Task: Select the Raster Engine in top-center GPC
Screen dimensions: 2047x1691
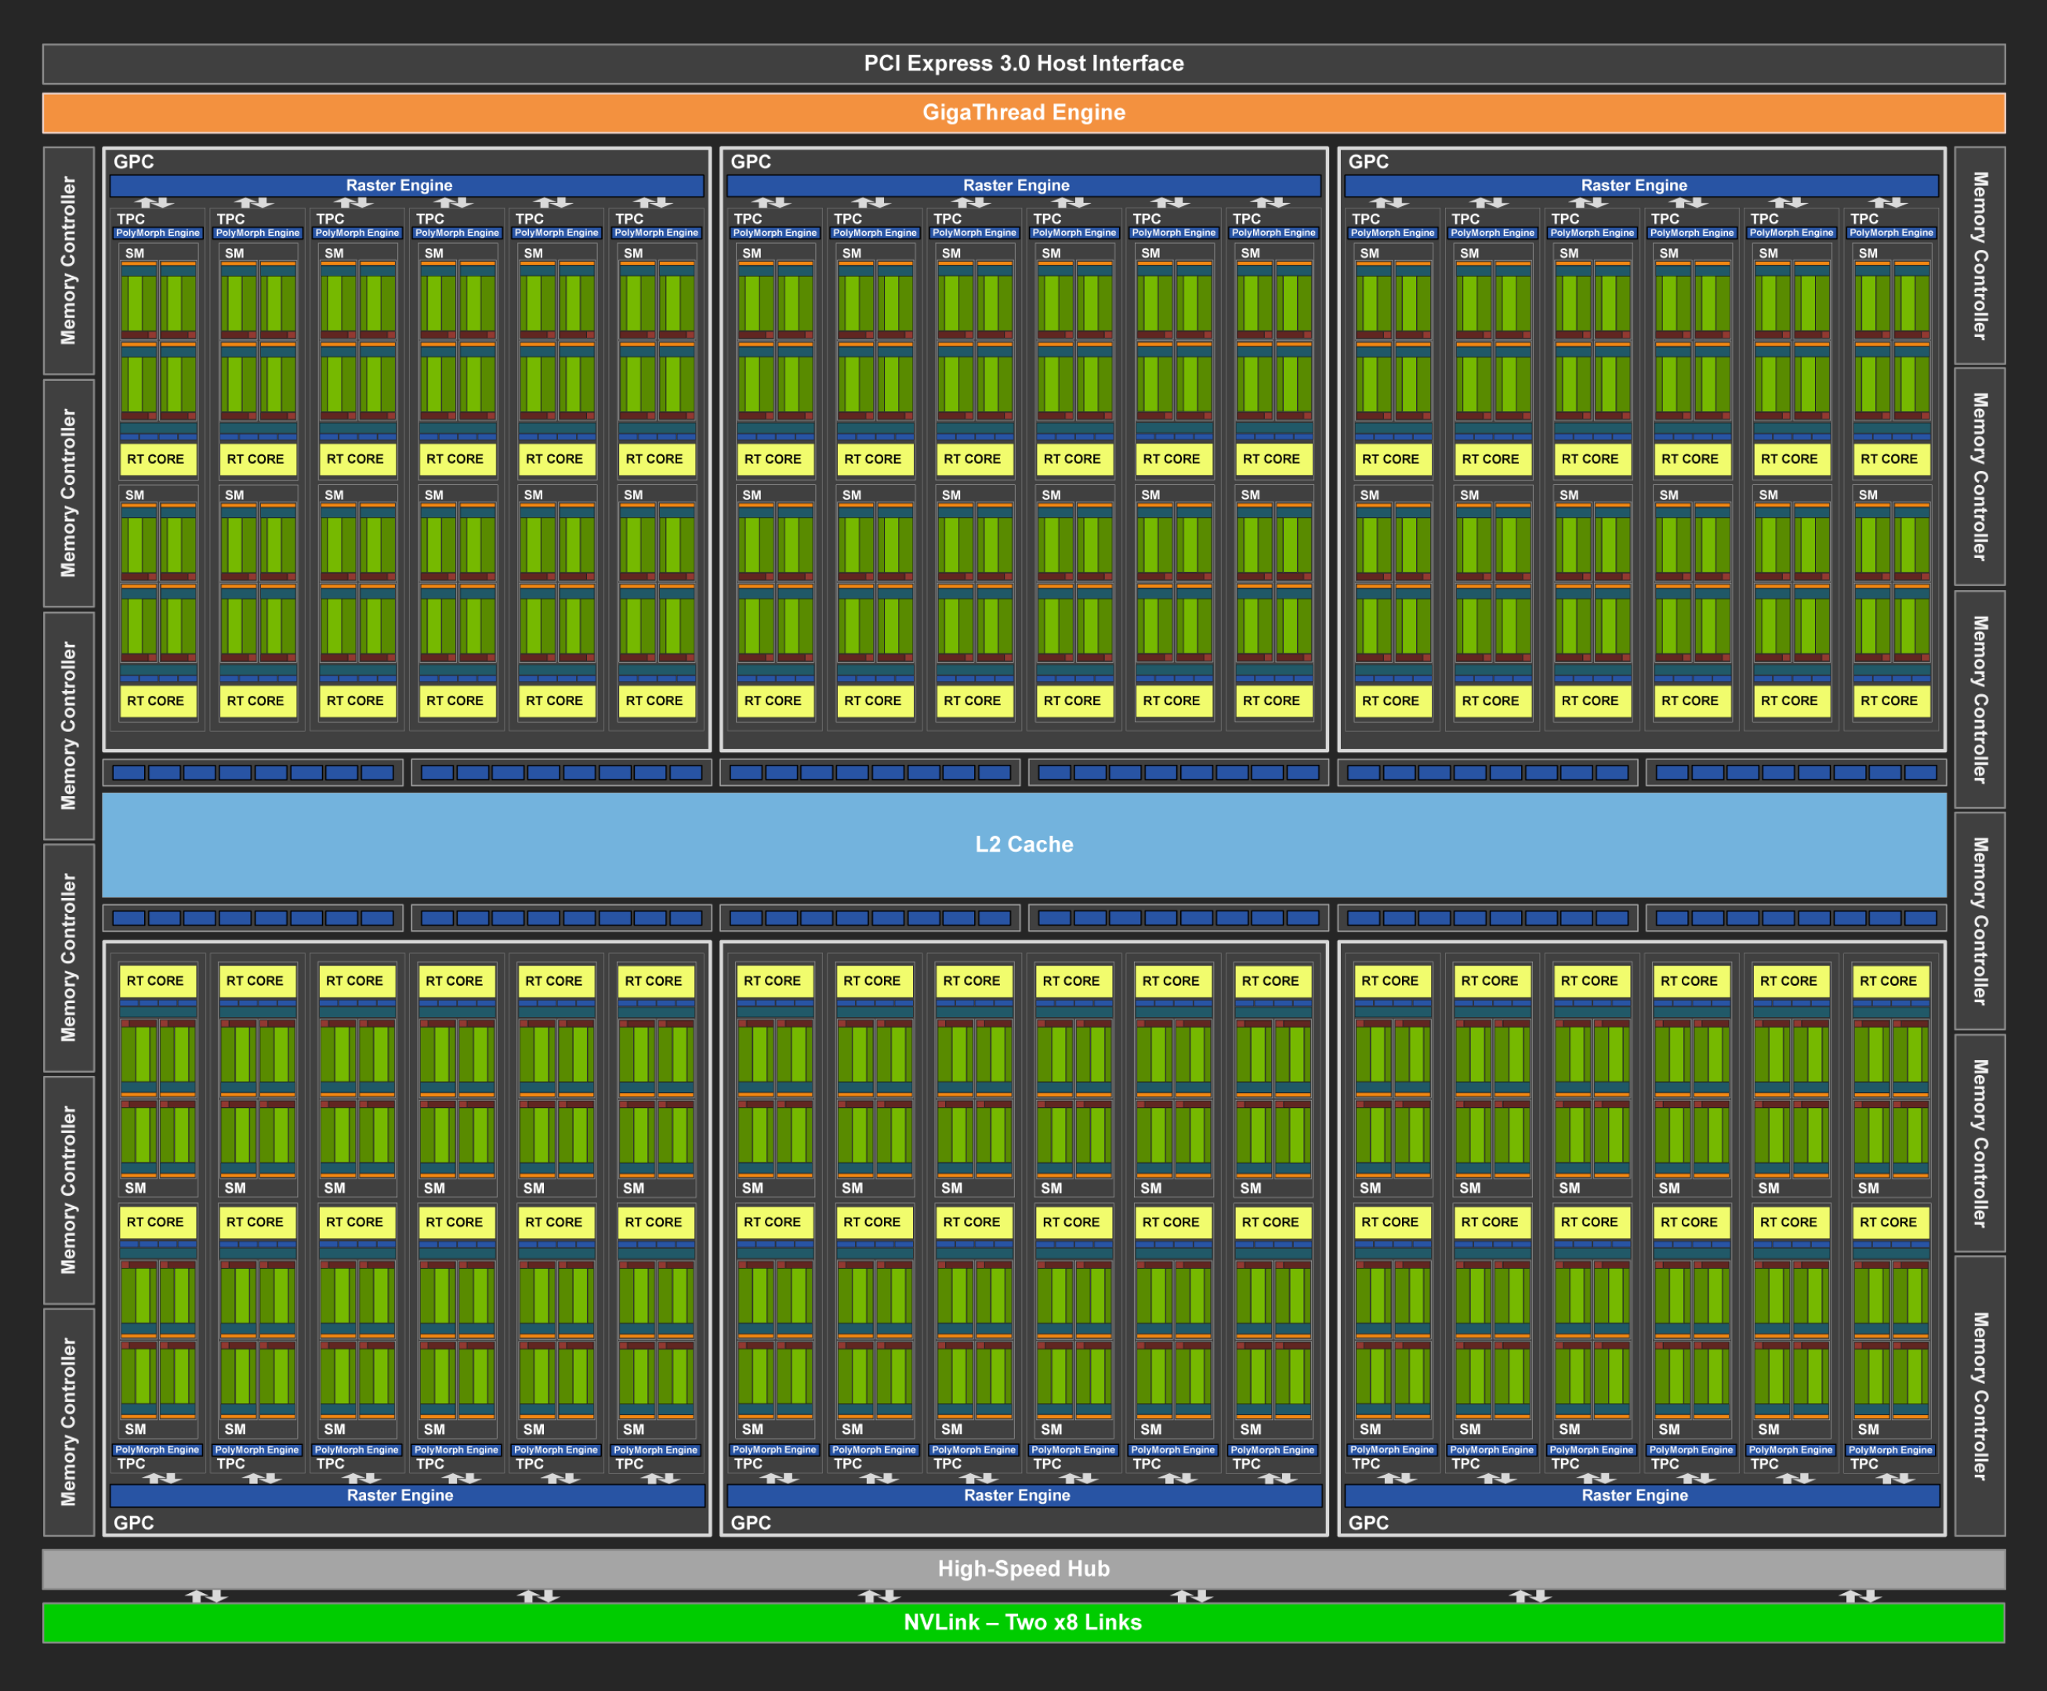Action: click(x=1016, y=185)
